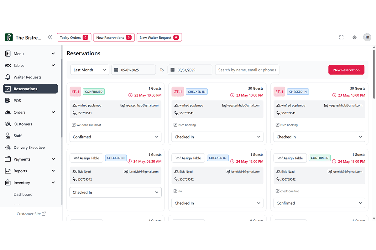
Task: Click the calendar icon in the start date field
Action: [x=116, y=70]
